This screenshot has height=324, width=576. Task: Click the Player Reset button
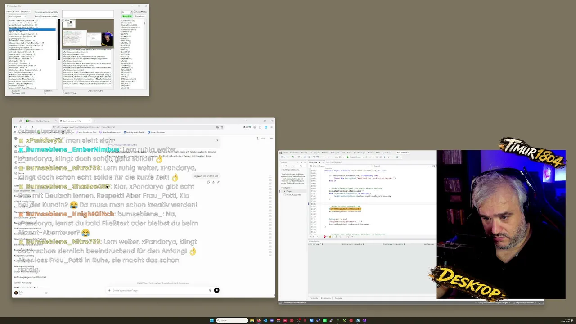(x=140, y=16)
